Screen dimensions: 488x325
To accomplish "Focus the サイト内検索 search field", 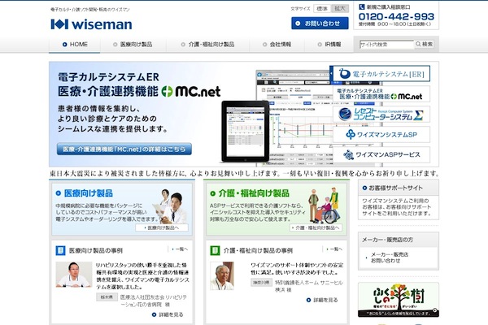I will [386, 45].
